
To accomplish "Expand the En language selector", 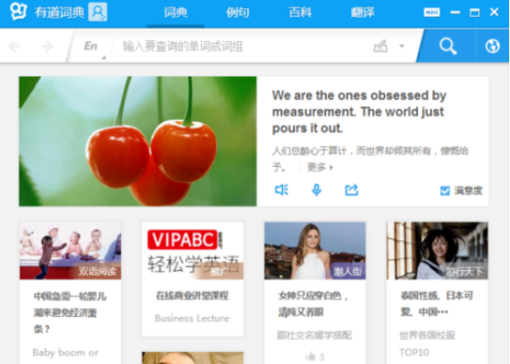I will coord(91,46).
